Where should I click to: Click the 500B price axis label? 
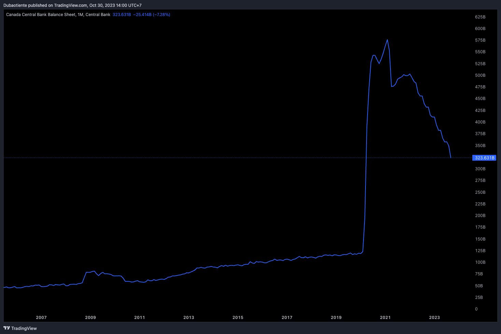coord(480,75)
